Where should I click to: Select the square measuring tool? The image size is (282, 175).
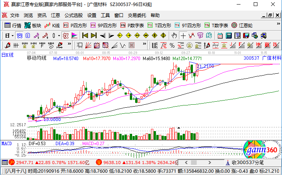80,45
